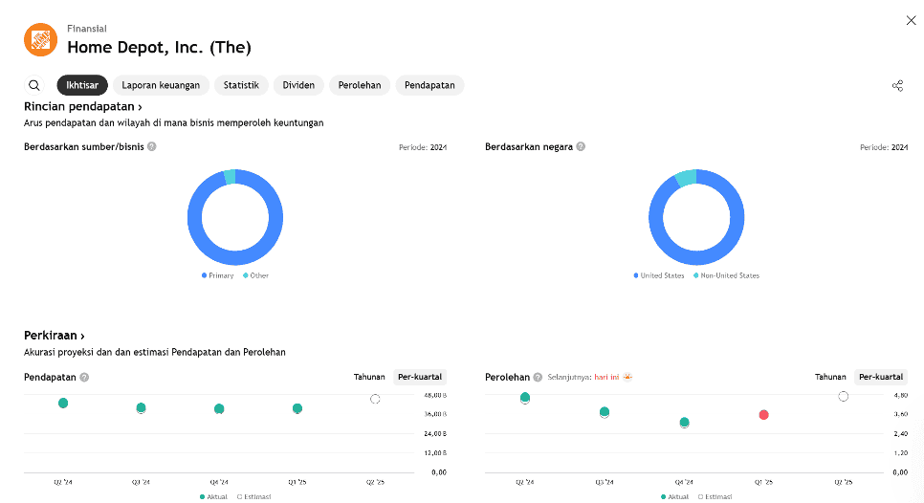Screen dimensions: 924x503
Task: Open help icon beside Berdasarkan sumber/bisnis
Action: point(152,147)
